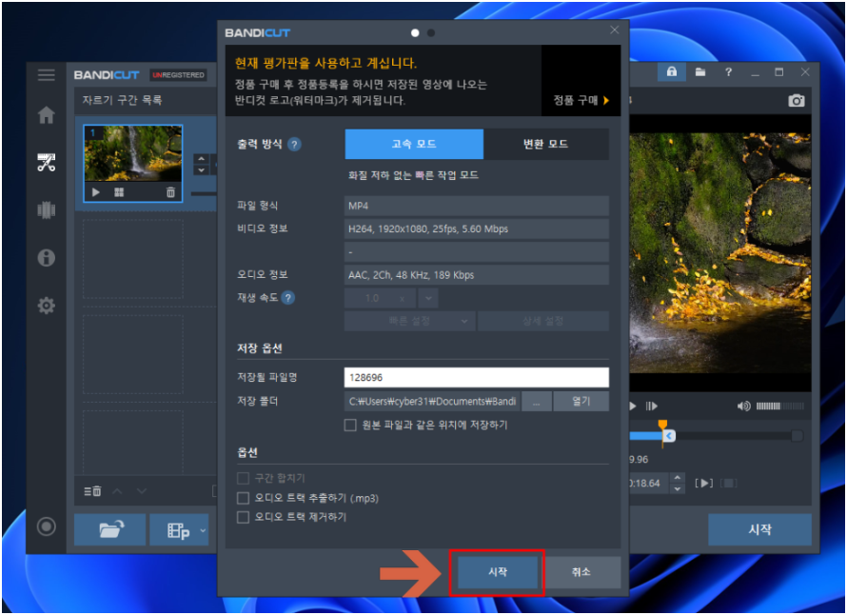Play segment 1 from its thumbnail

click(x=95, y=192)
